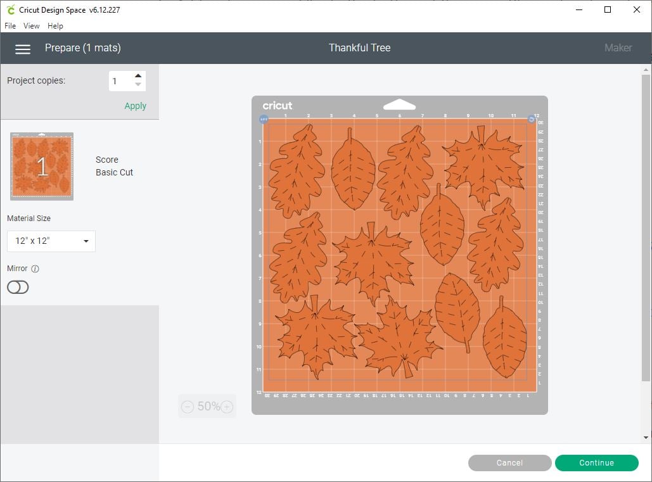Open the File menu

[x=10, y=26]
